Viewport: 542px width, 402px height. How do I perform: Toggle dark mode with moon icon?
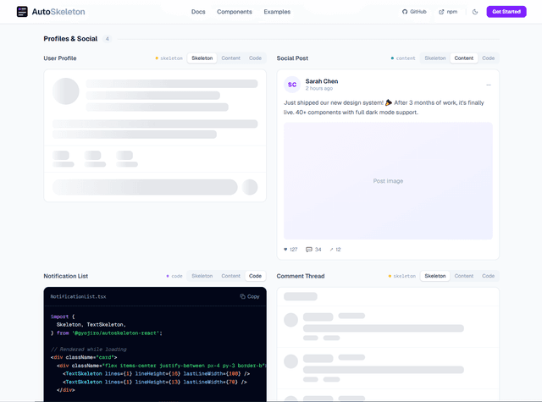point(475,12)
